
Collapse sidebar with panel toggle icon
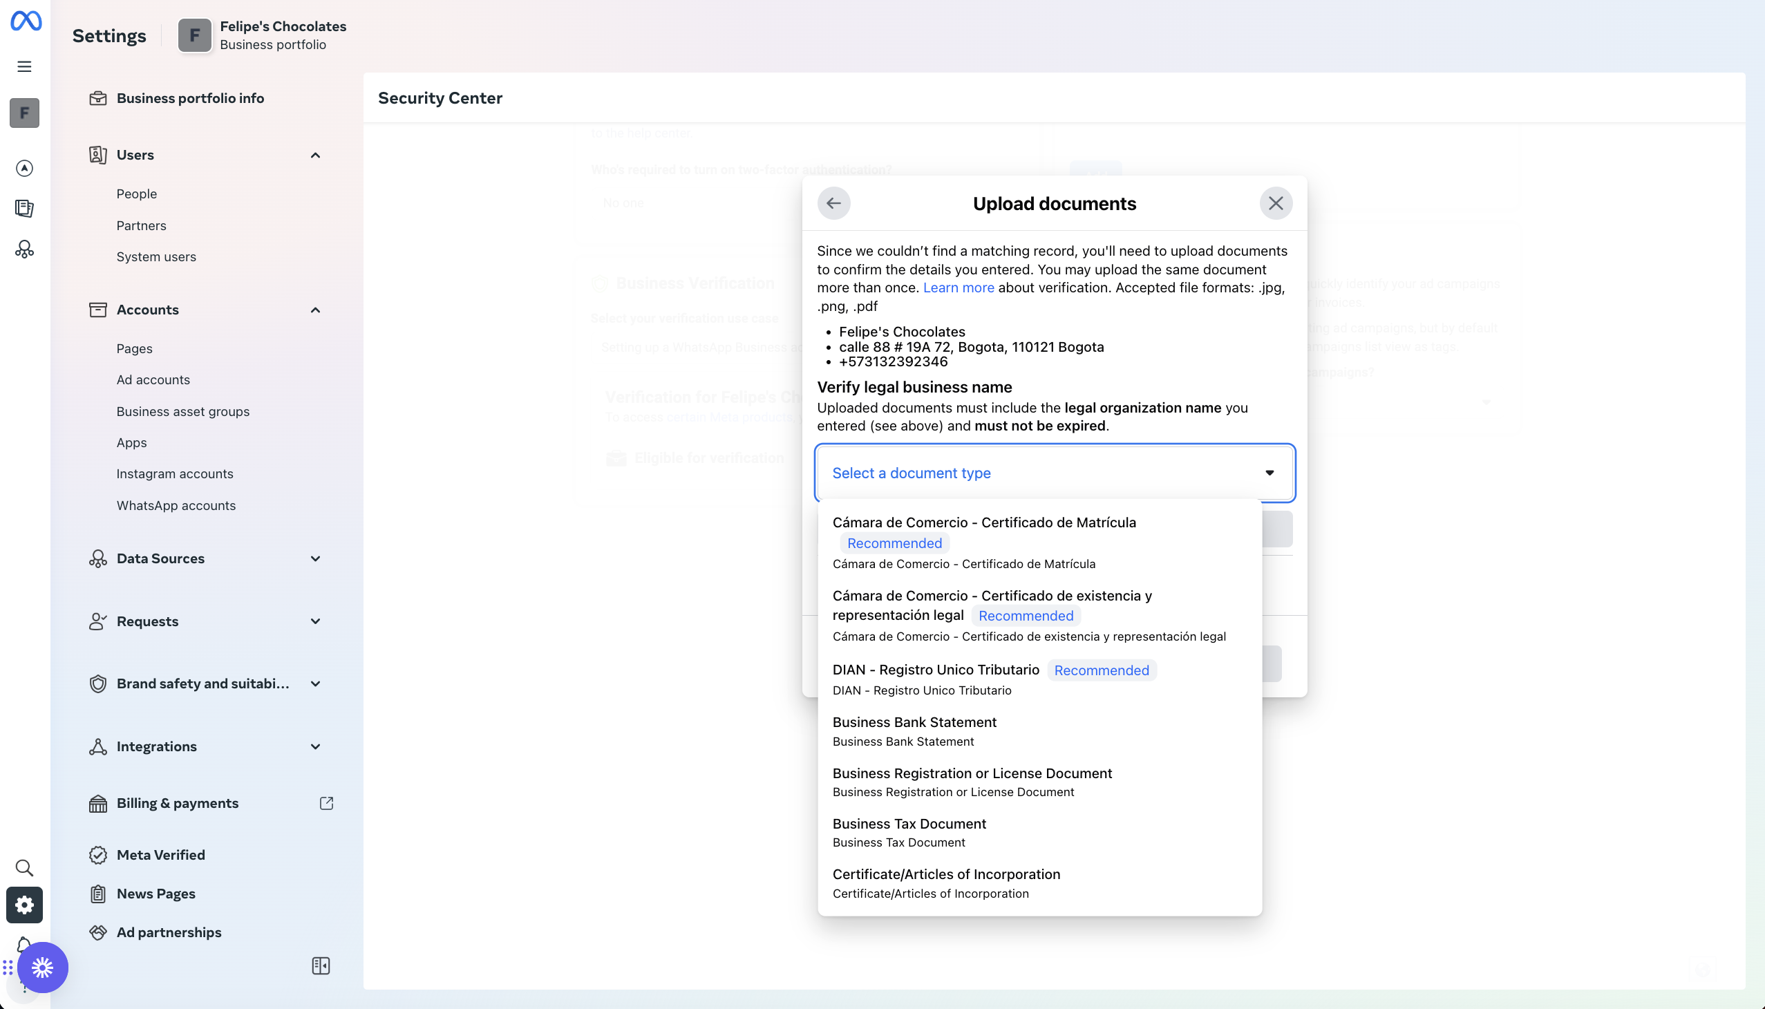pos(321,966)
